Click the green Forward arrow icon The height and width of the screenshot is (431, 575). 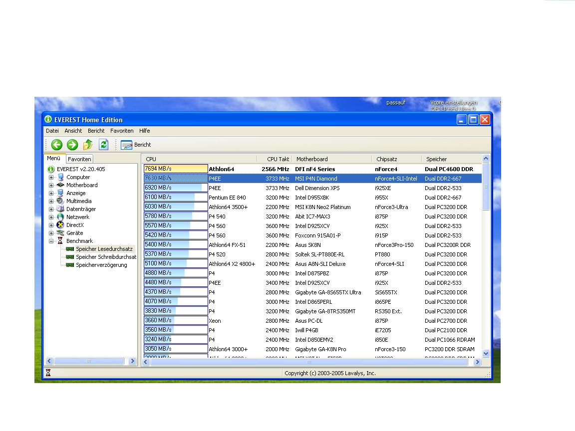pos(72,145)
